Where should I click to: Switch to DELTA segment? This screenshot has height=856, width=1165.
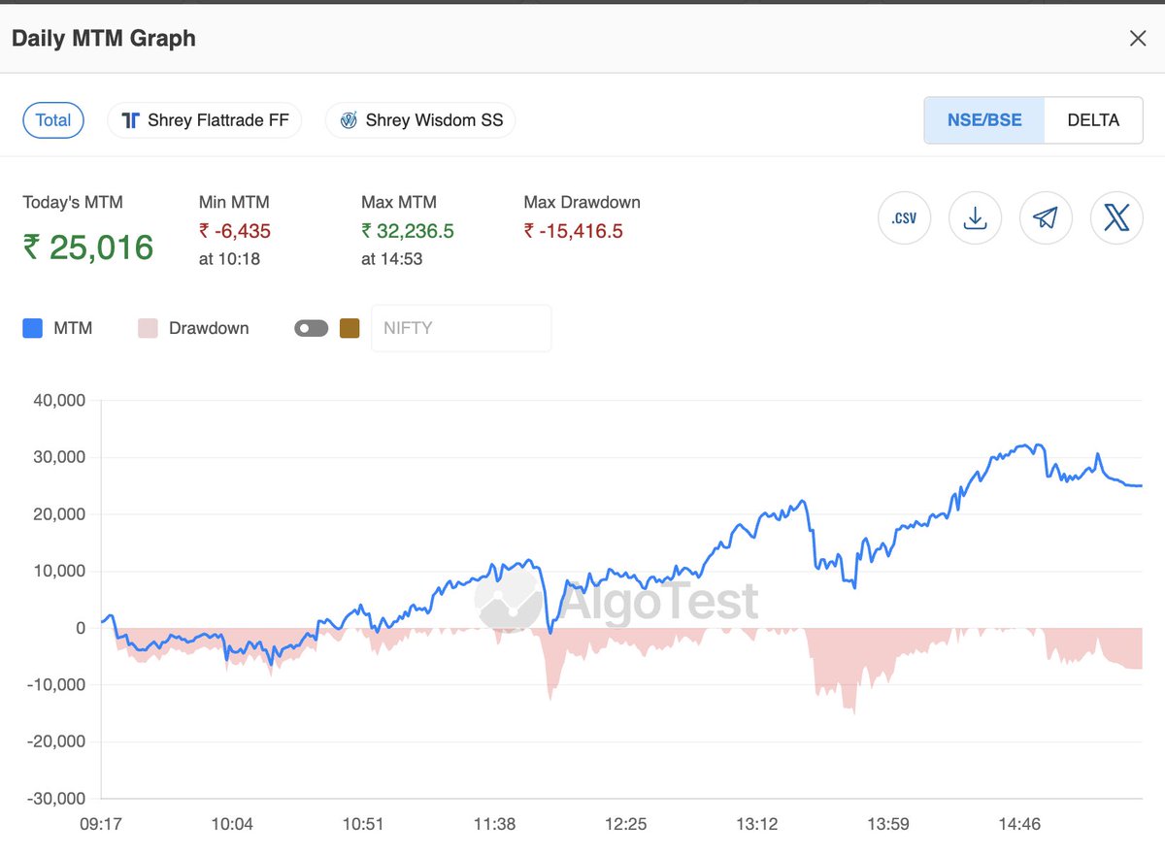1093,120
